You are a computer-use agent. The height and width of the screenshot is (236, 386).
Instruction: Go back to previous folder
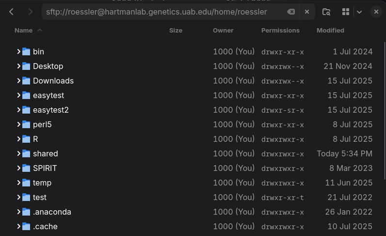click(x=12, y=12)
